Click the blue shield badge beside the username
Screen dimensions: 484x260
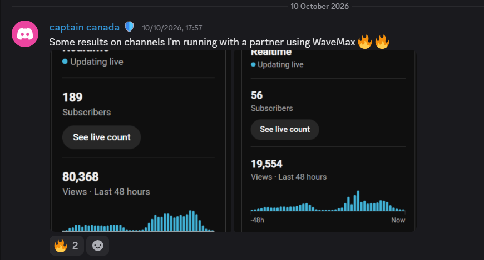click(x=129, y=27)
